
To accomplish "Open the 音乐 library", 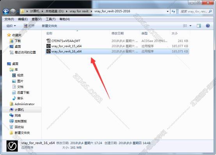I will [20, 98].
